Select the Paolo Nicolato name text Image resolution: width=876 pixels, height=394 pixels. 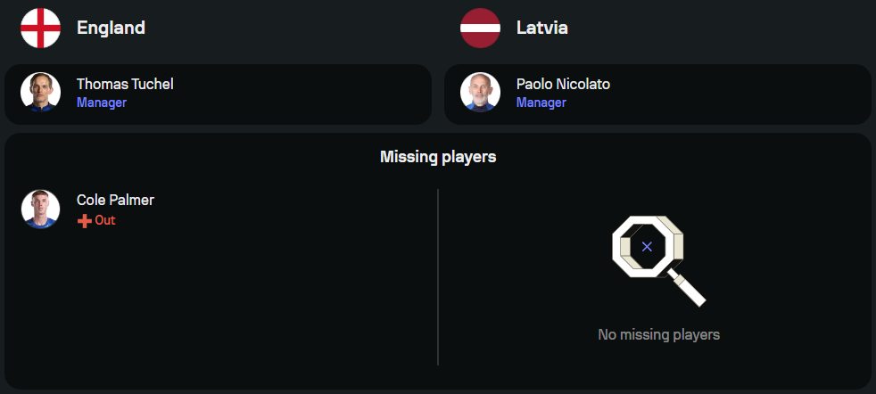(563, 85)
